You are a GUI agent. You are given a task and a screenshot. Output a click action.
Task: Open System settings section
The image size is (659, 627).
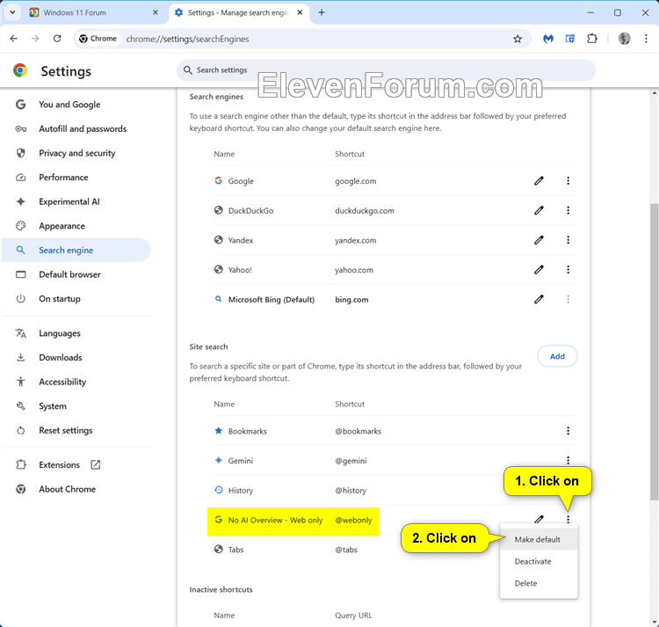(76, 406)
